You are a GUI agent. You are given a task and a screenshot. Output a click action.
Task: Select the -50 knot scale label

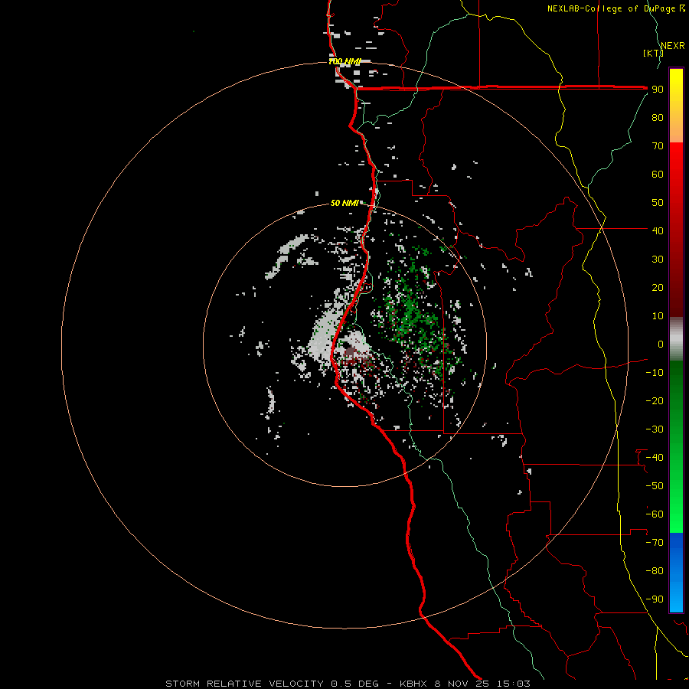[655, 486]
